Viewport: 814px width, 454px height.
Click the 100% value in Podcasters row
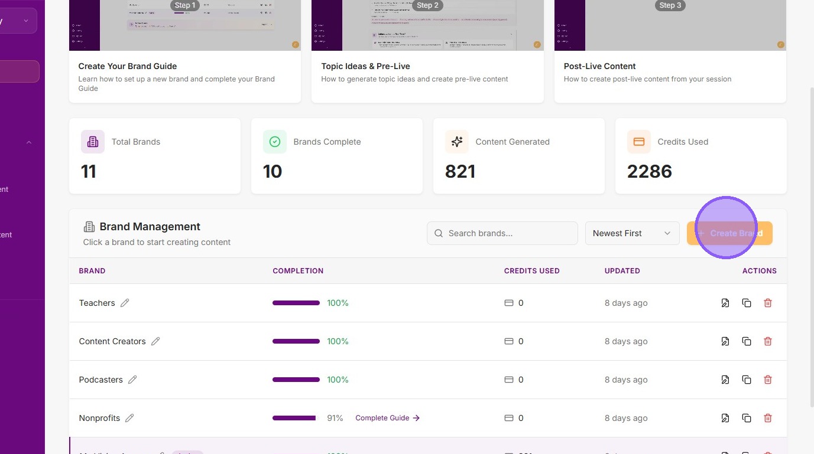(x=338, y=380)
